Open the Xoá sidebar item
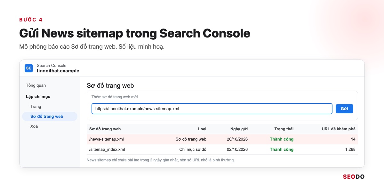 [34, 126]
